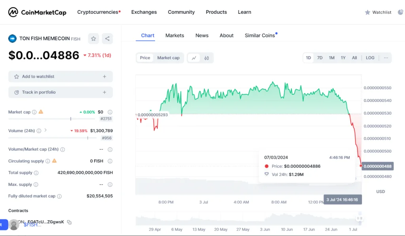Image resolution: width=405 pixels, height=236 pixels.
Task: Click the Volume rank slider bar
Action: (53, 138)
